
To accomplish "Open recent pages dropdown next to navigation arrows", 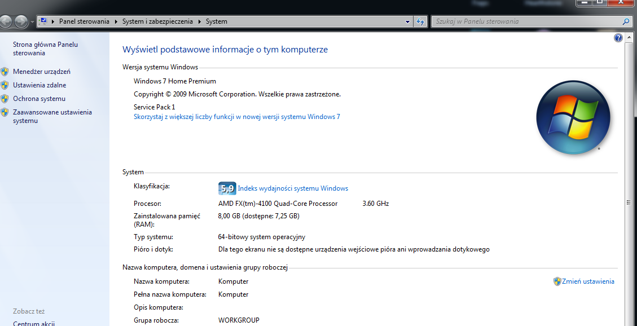I will pos(32,21).
